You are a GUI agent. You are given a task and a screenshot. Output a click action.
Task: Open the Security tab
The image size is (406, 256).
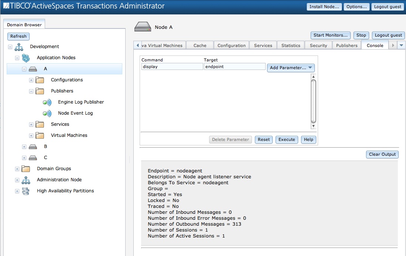[x=318, y=46]
